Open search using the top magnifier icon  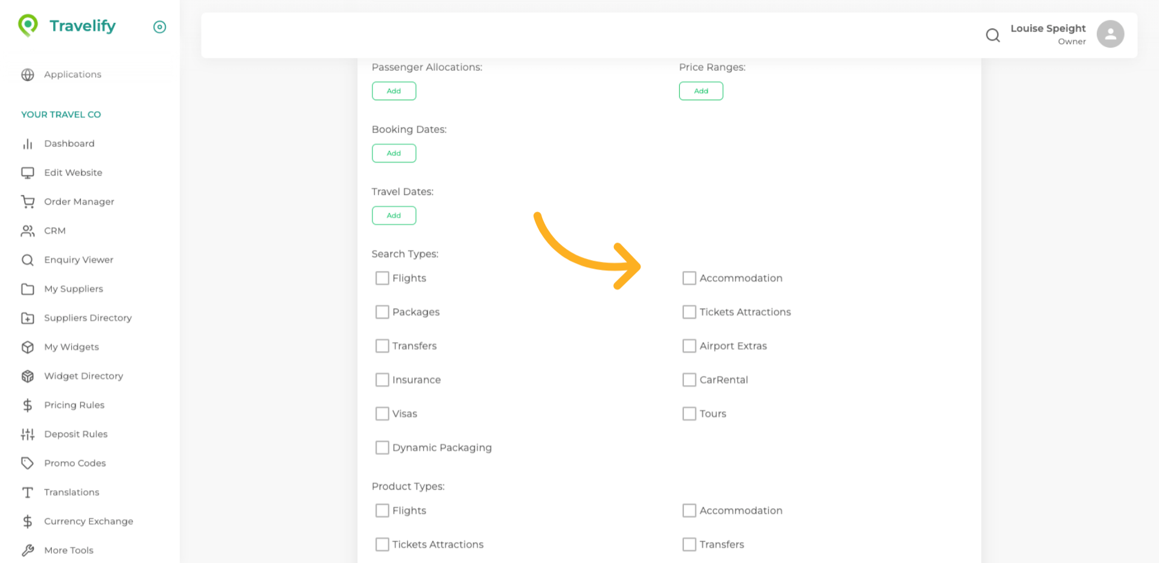pos(992,35)
